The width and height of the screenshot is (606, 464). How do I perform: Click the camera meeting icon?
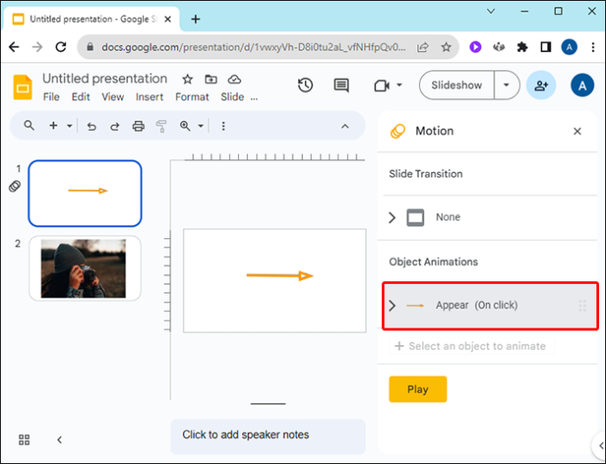382,85
